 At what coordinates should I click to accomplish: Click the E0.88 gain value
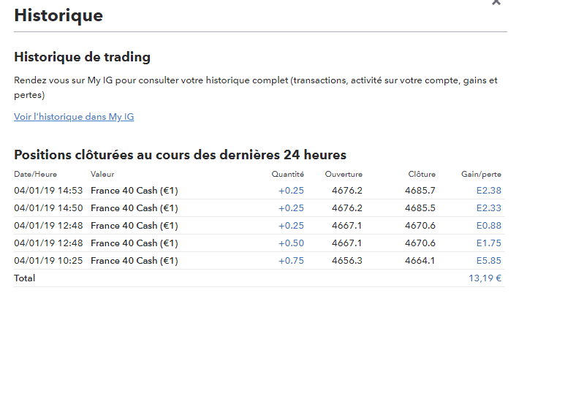pos(488,226)
